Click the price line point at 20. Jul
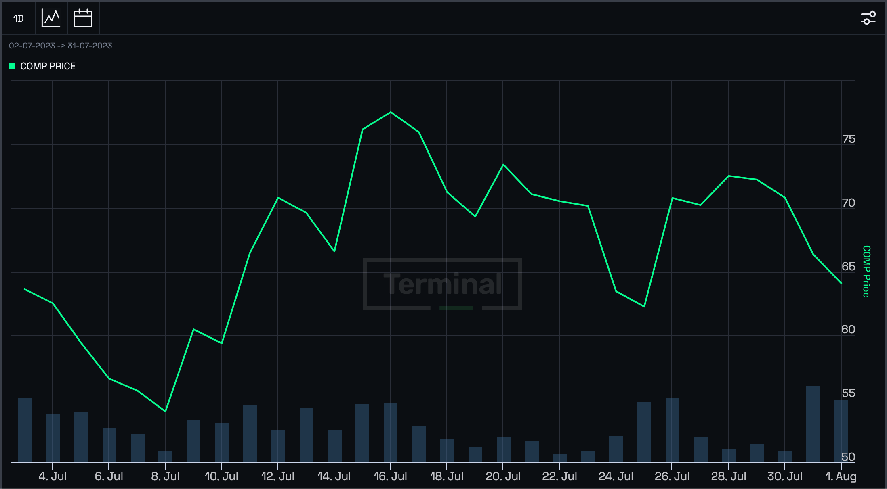Screen dimensions: 887x489 (503, 165)
